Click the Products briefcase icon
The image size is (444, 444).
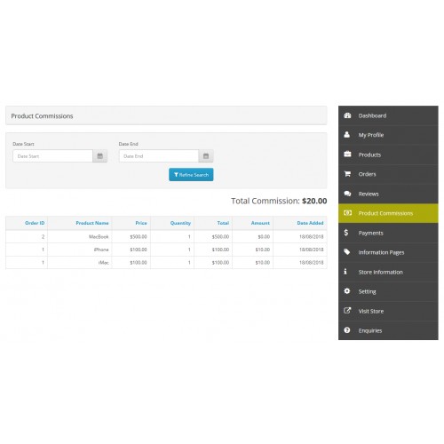[347, 155]
